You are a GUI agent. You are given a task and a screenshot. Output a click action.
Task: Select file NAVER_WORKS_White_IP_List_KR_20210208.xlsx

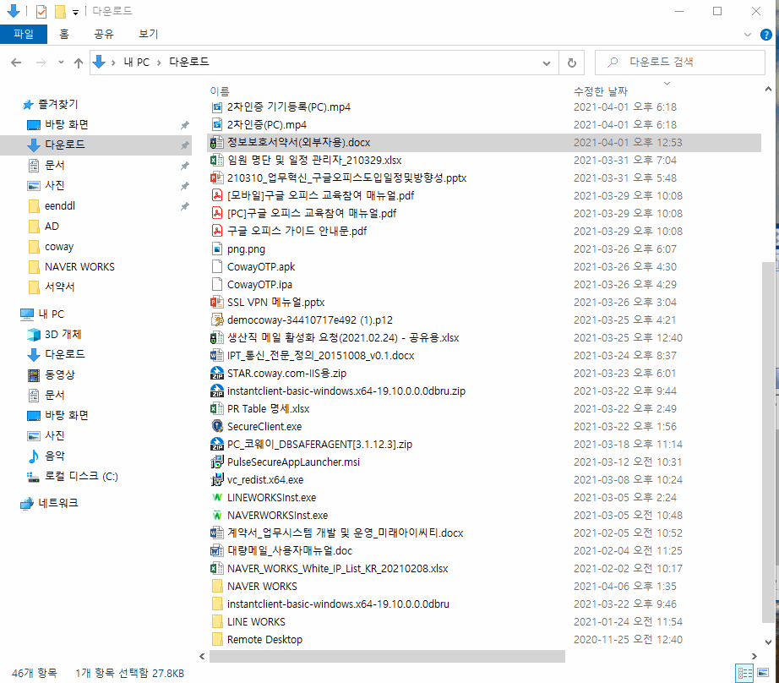click(337, 569)
